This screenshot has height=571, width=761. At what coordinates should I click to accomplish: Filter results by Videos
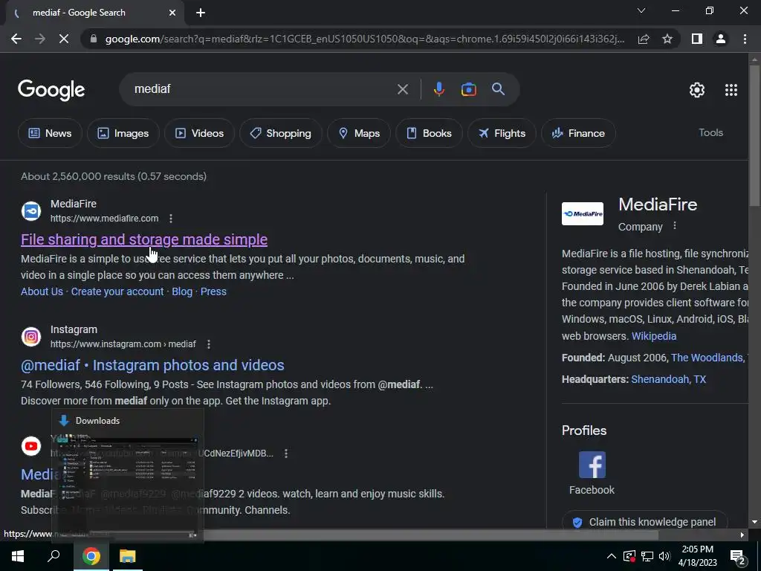tap(199, 133)
